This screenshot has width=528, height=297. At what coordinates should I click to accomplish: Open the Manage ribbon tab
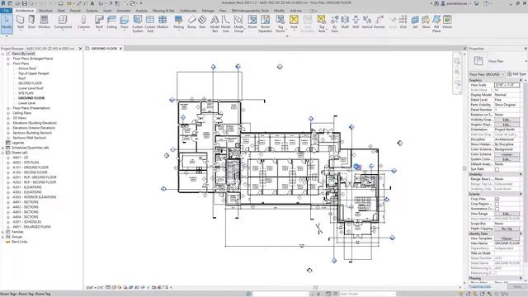pyautogui.click(x=208, y=11)
